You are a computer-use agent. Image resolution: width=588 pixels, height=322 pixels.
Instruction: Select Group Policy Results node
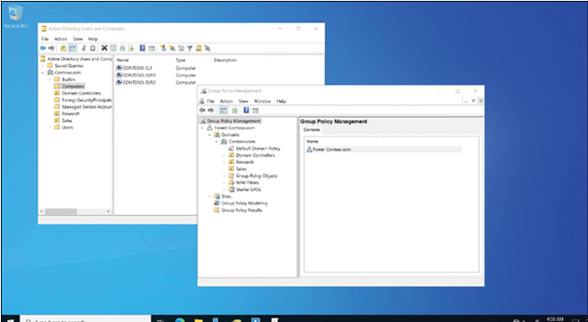click(x=238, y=210)
